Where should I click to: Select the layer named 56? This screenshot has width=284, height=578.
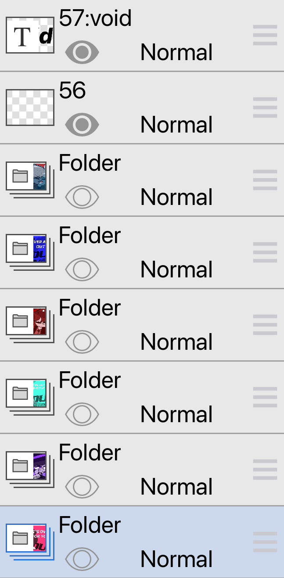(72, 91)
